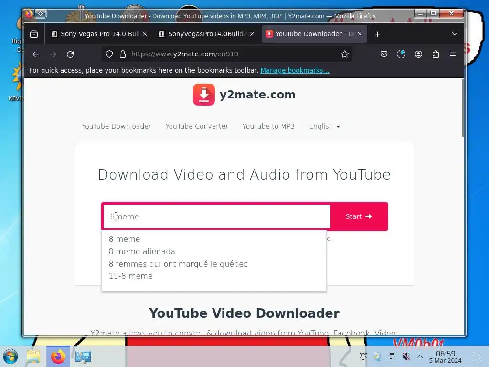Click the show desktop square icon
Image resolution: width=489 pixels, height=367 pixels.
pyautogui.click(x=477, y=356)
